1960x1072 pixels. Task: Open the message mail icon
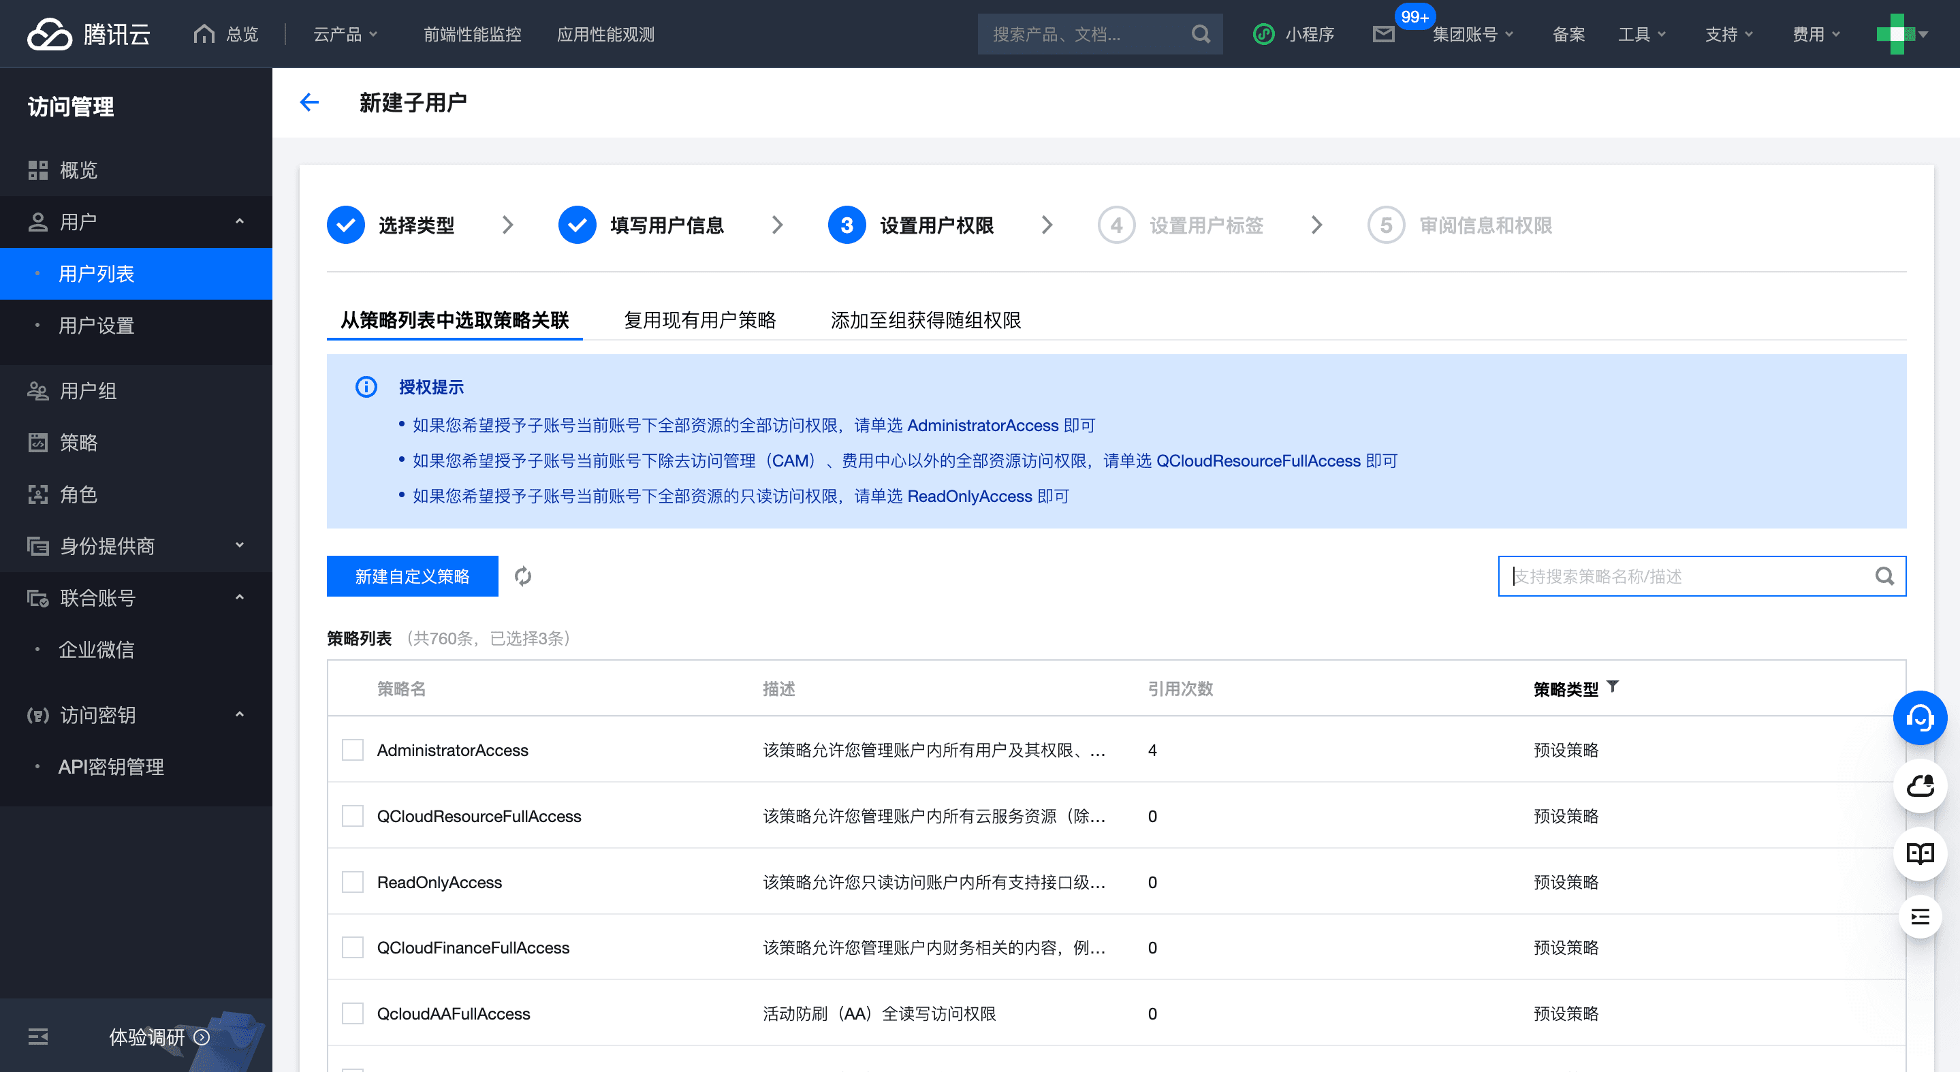pos(1383,34)
